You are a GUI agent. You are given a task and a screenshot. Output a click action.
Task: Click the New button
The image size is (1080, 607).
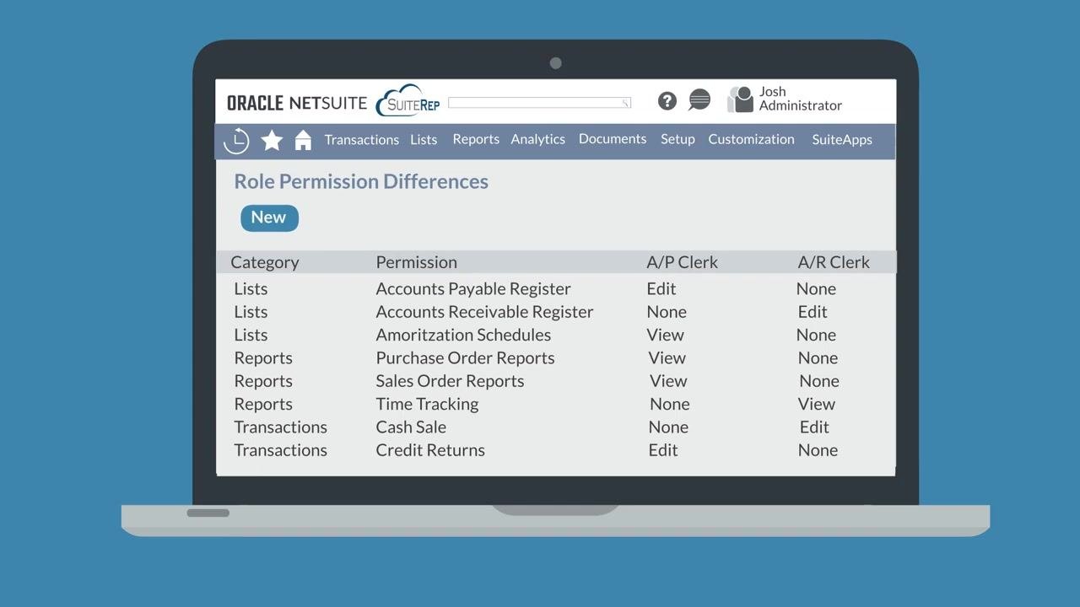tap(269, 218)
